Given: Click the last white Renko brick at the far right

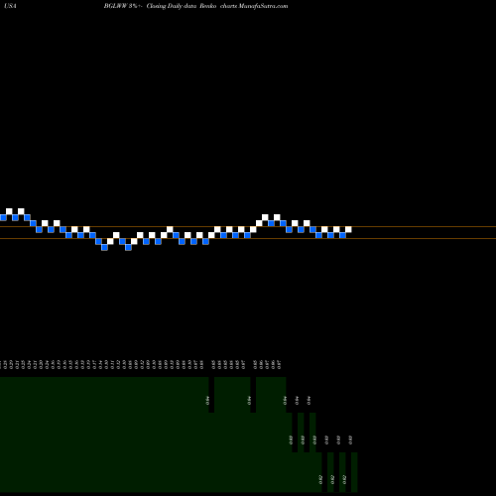Looking at the screenshot, I should (348, 229).
